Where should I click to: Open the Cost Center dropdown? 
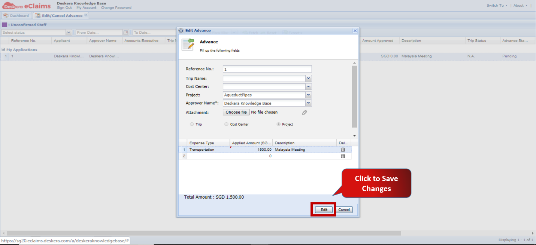coord(309,87)
